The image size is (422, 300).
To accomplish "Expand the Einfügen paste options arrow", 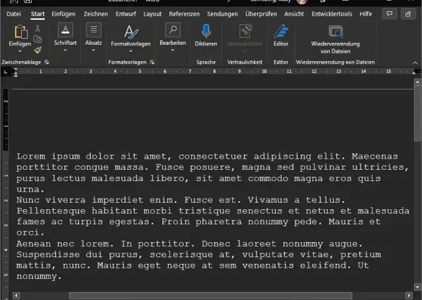I will coord(20,51).
